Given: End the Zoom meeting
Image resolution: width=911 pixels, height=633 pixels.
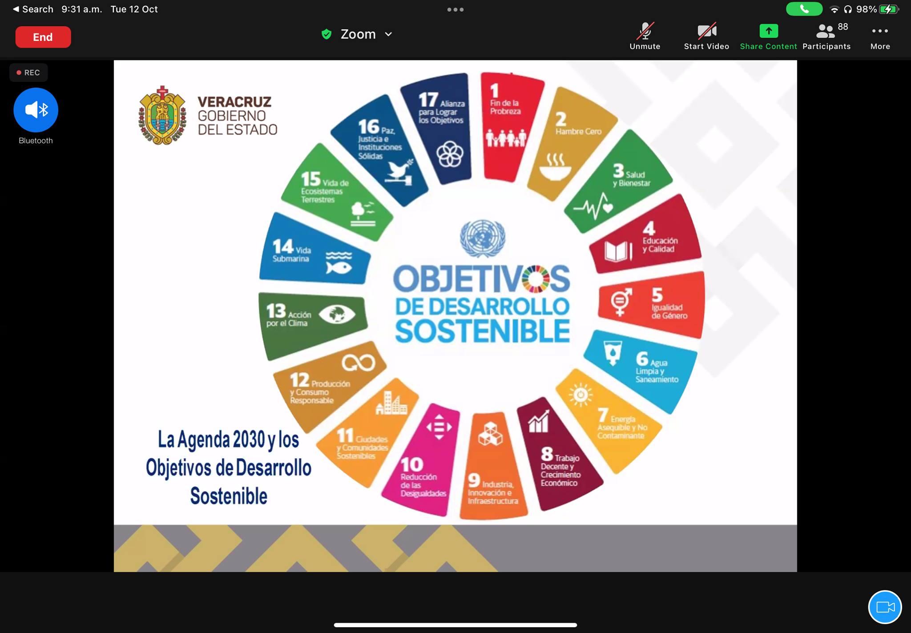Looking at the screenshot, I should point(43,37).
